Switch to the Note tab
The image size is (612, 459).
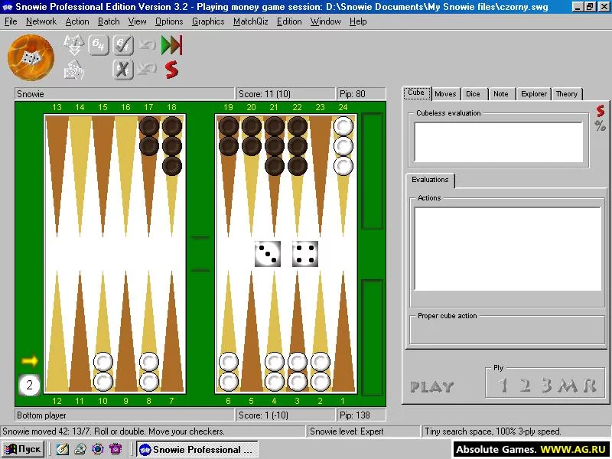(501, 93)
